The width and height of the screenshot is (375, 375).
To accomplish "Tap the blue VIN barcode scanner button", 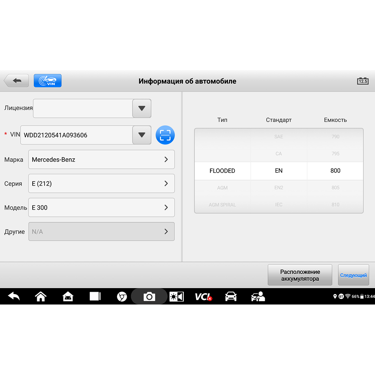I will pos(165,135).
